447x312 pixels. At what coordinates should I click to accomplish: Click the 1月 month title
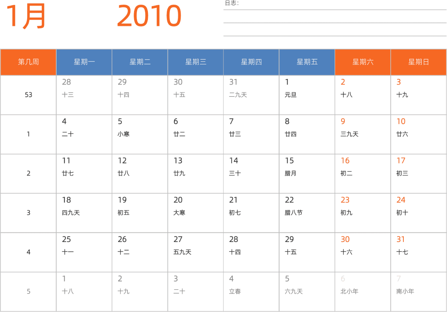(26, 16)
